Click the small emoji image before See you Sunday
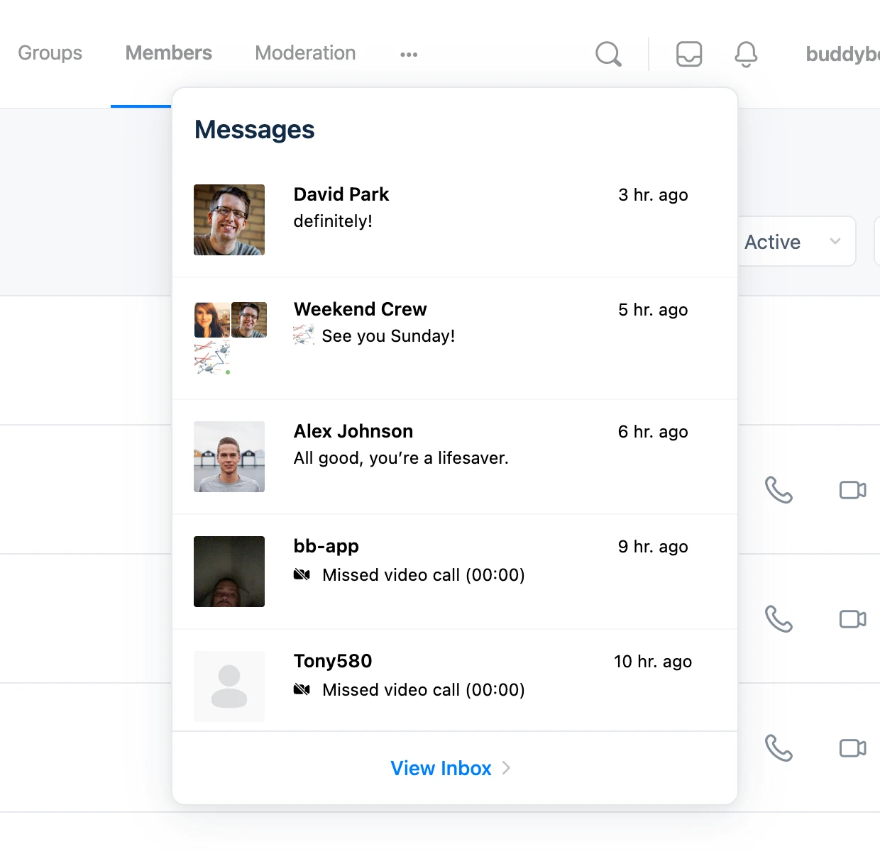Image resolution: width=880 pixels, height=851 pixels. coord(304,335)
